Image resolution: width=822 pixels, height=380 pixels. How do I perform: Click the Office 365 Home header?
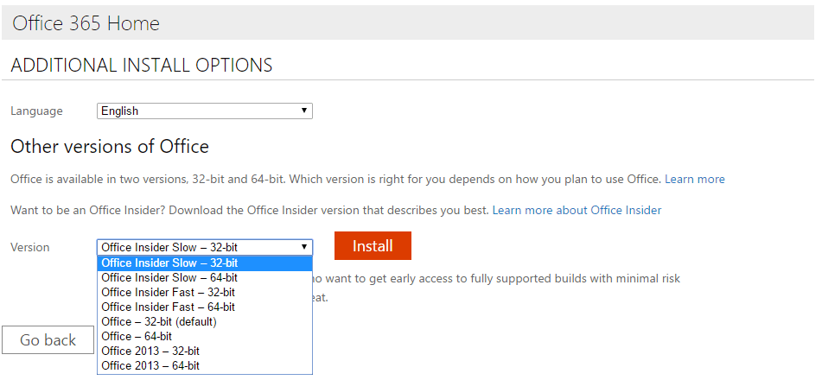click(x=86, y=23)
